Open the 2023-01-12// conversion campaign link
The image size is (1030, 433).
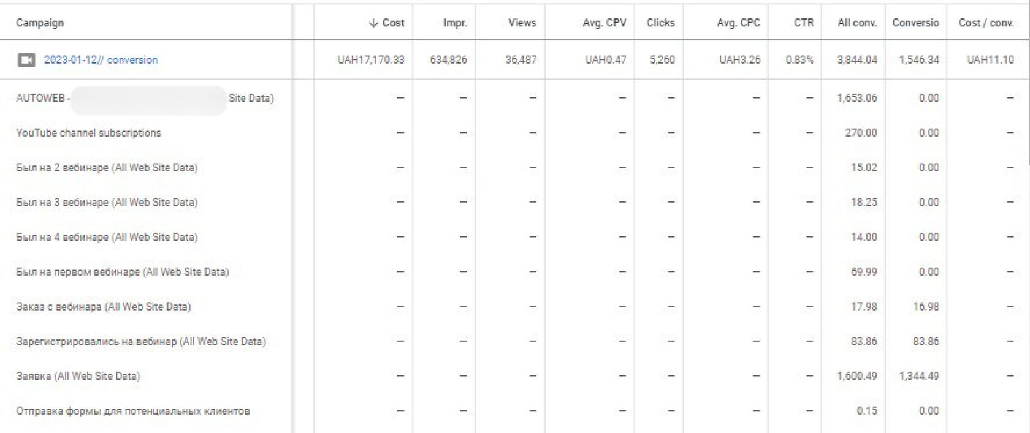pyautogui.click(x=101, y=60)
